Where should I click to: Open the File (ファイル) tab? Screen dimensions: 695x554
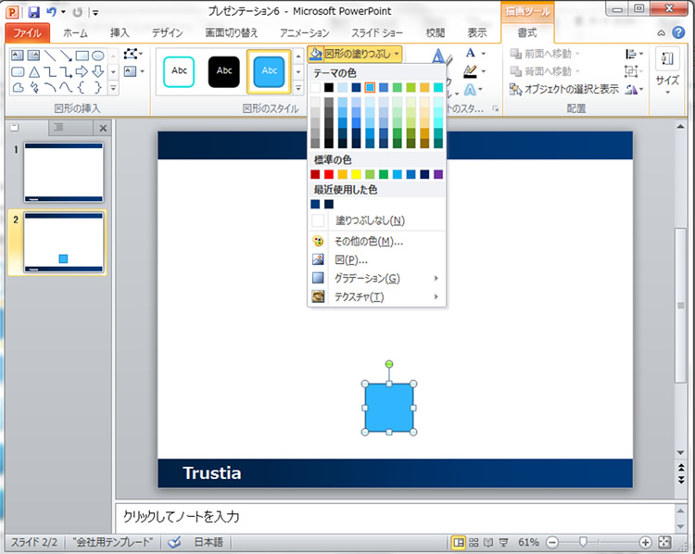(x=27, y=32)
